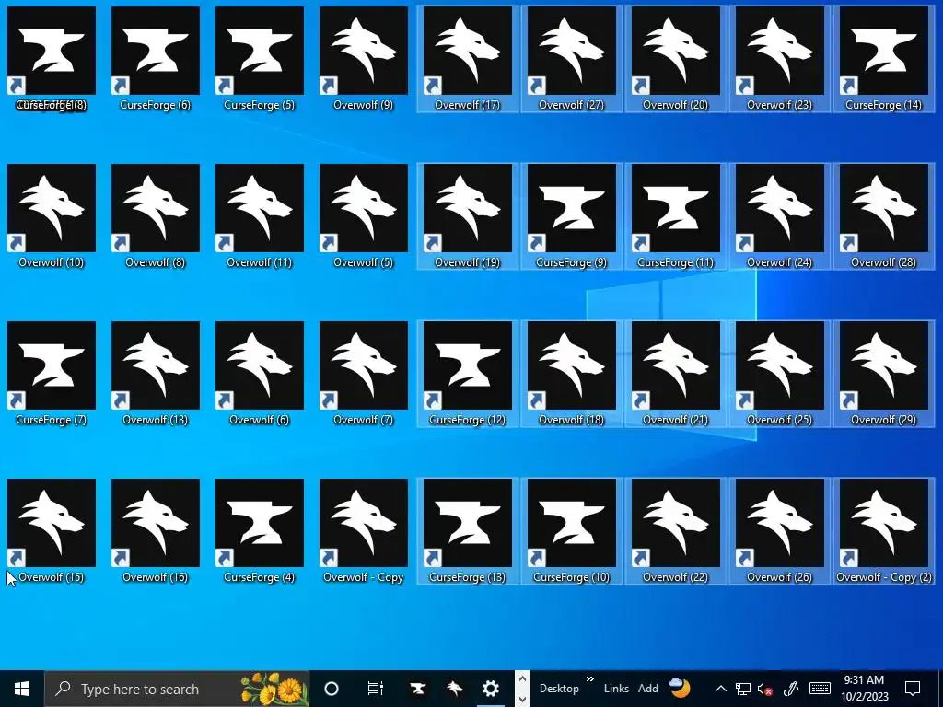Select the CurseForge (12) desktop icon
943x707 pixels.
[467, 374]
